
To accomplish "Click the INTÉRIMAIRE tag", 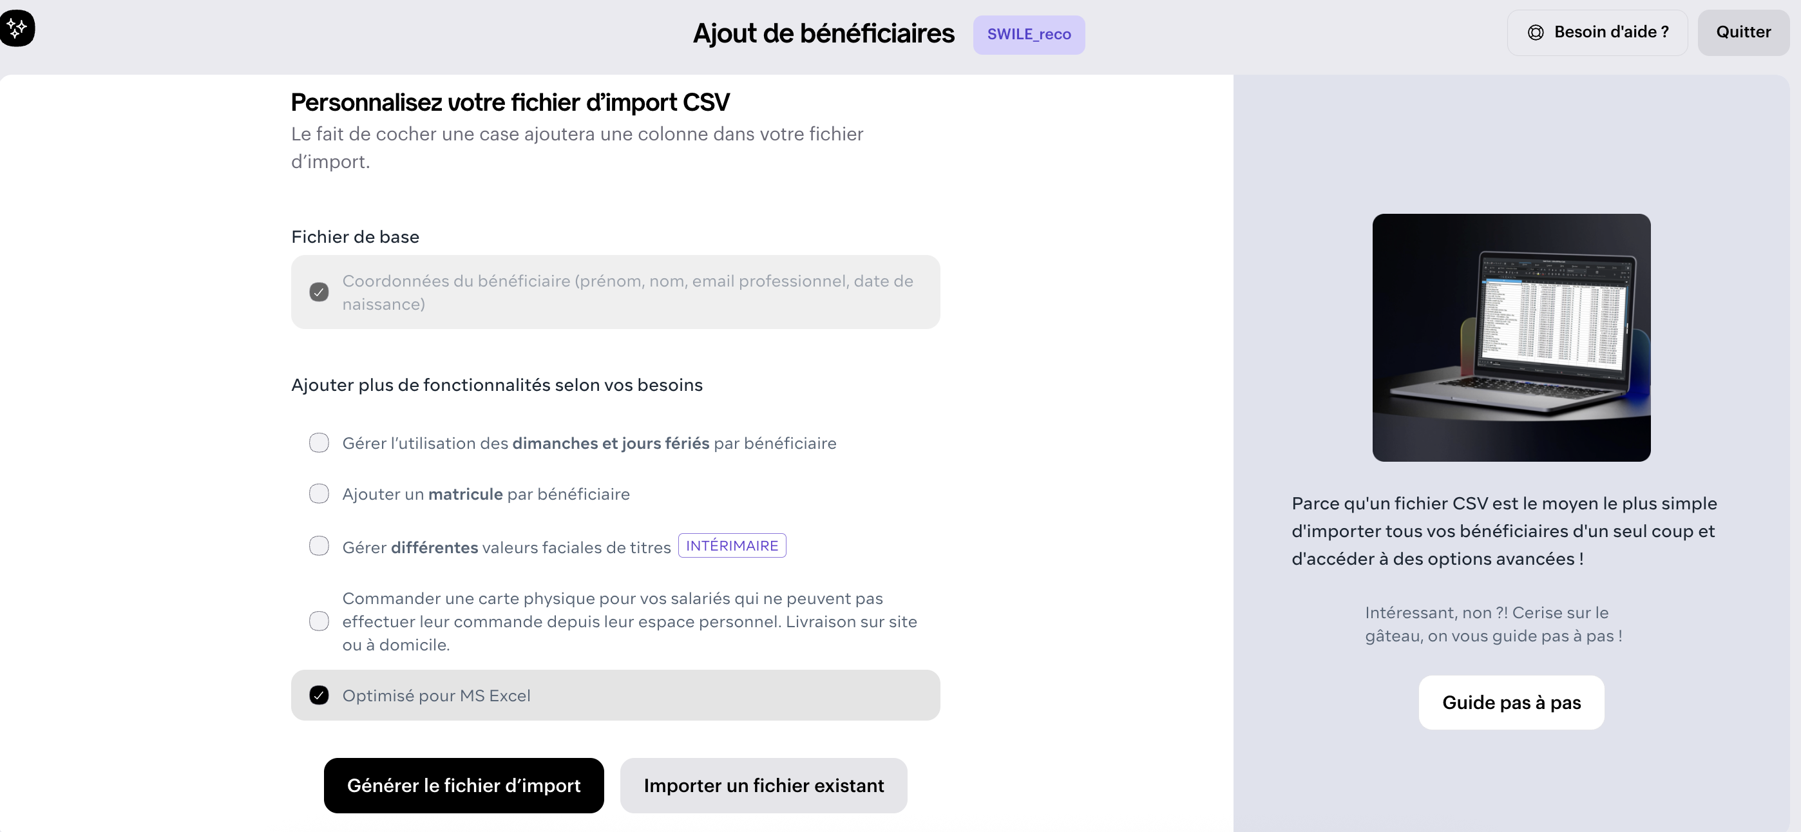I will click(x=731, y=546).
